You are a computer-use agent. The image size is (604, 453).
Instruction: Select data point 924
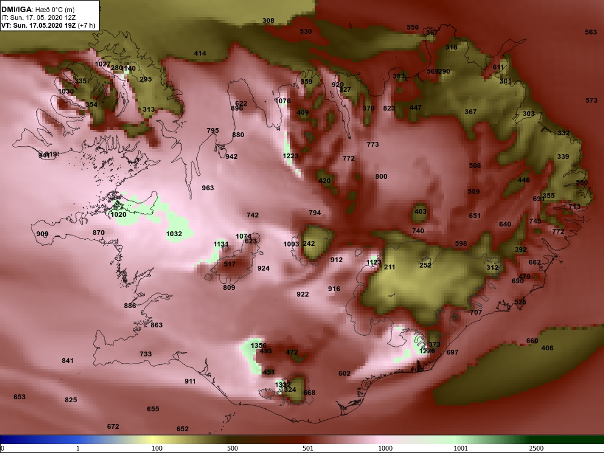point(263,269)
